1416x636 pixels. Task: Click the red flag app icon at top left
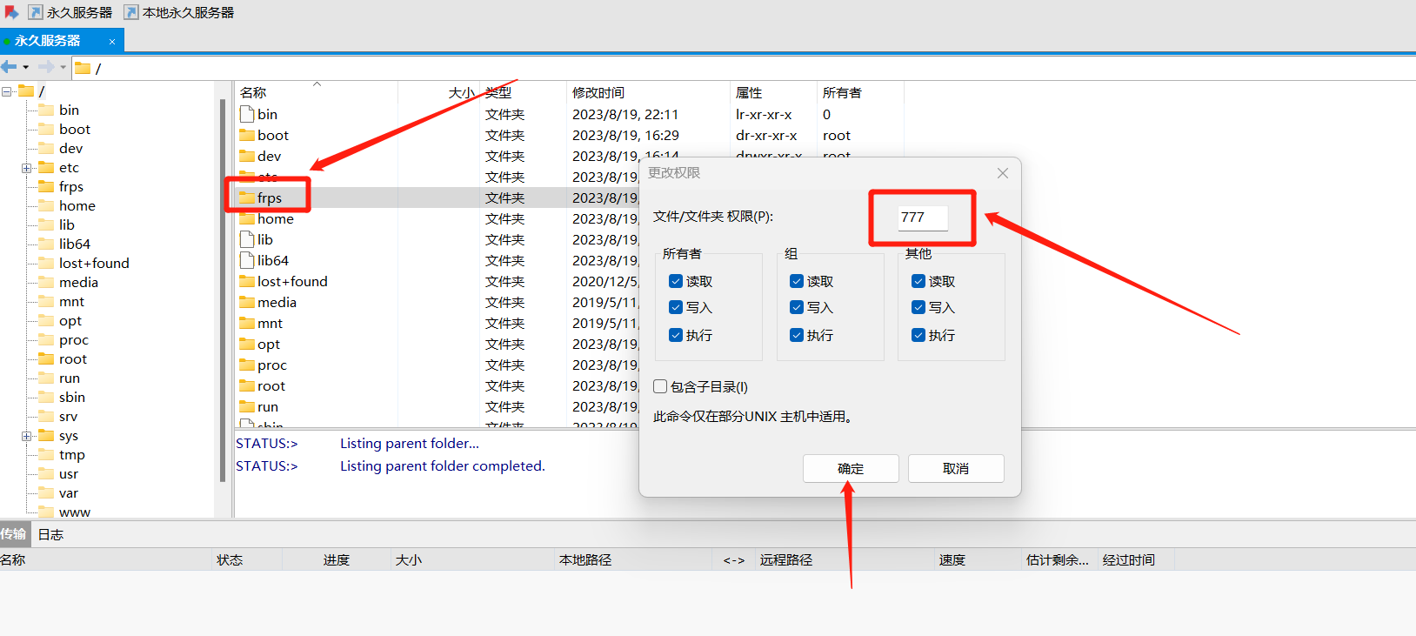(x=11, y=12)
